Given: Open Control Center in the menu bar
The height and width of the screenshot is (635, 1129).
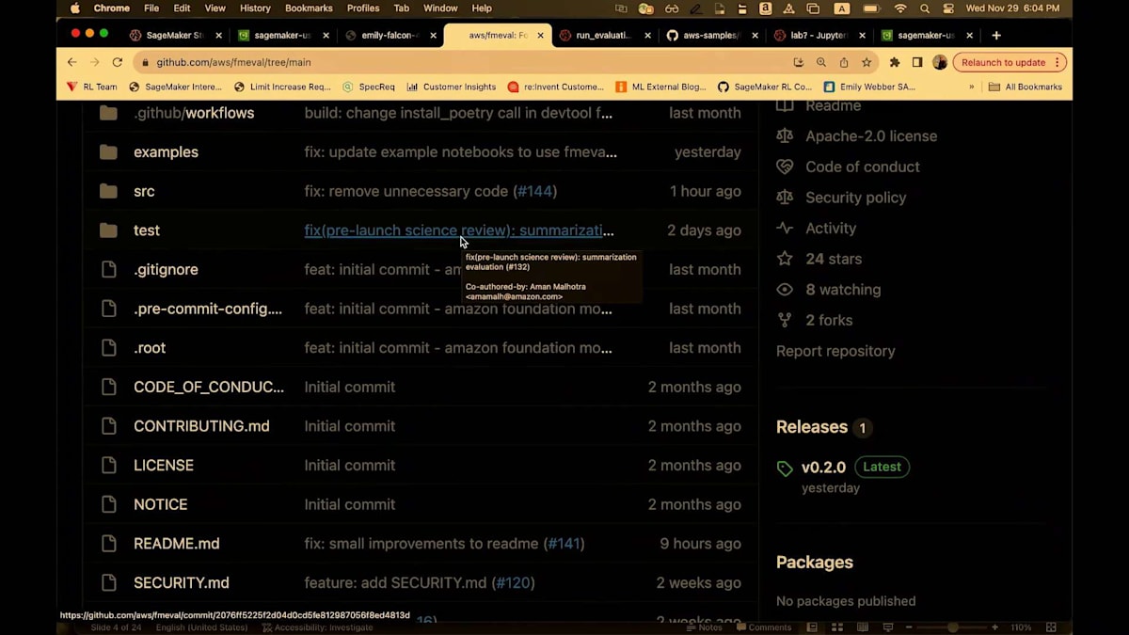Looking at the screenshot, I should pyautogui.click(x=947, y=8).
